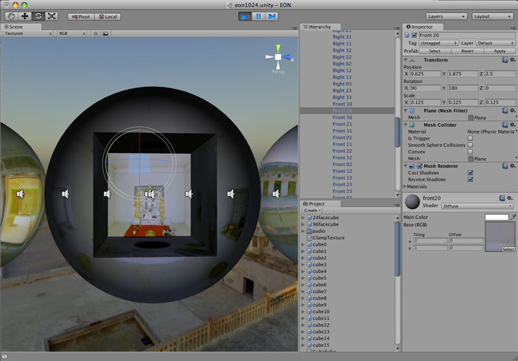This screenshot has width=518, height=361.
Task: Toggle scene lighting sun icon
Action: tap(95, 33)
